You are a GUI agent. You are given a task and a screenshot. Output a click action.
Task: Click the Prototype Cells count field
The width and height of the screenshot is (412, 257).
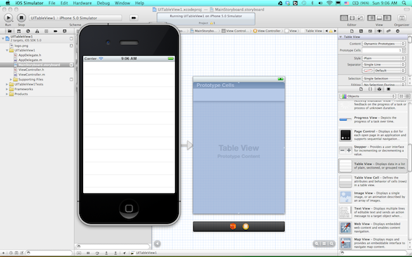click(x=382, y=50)
